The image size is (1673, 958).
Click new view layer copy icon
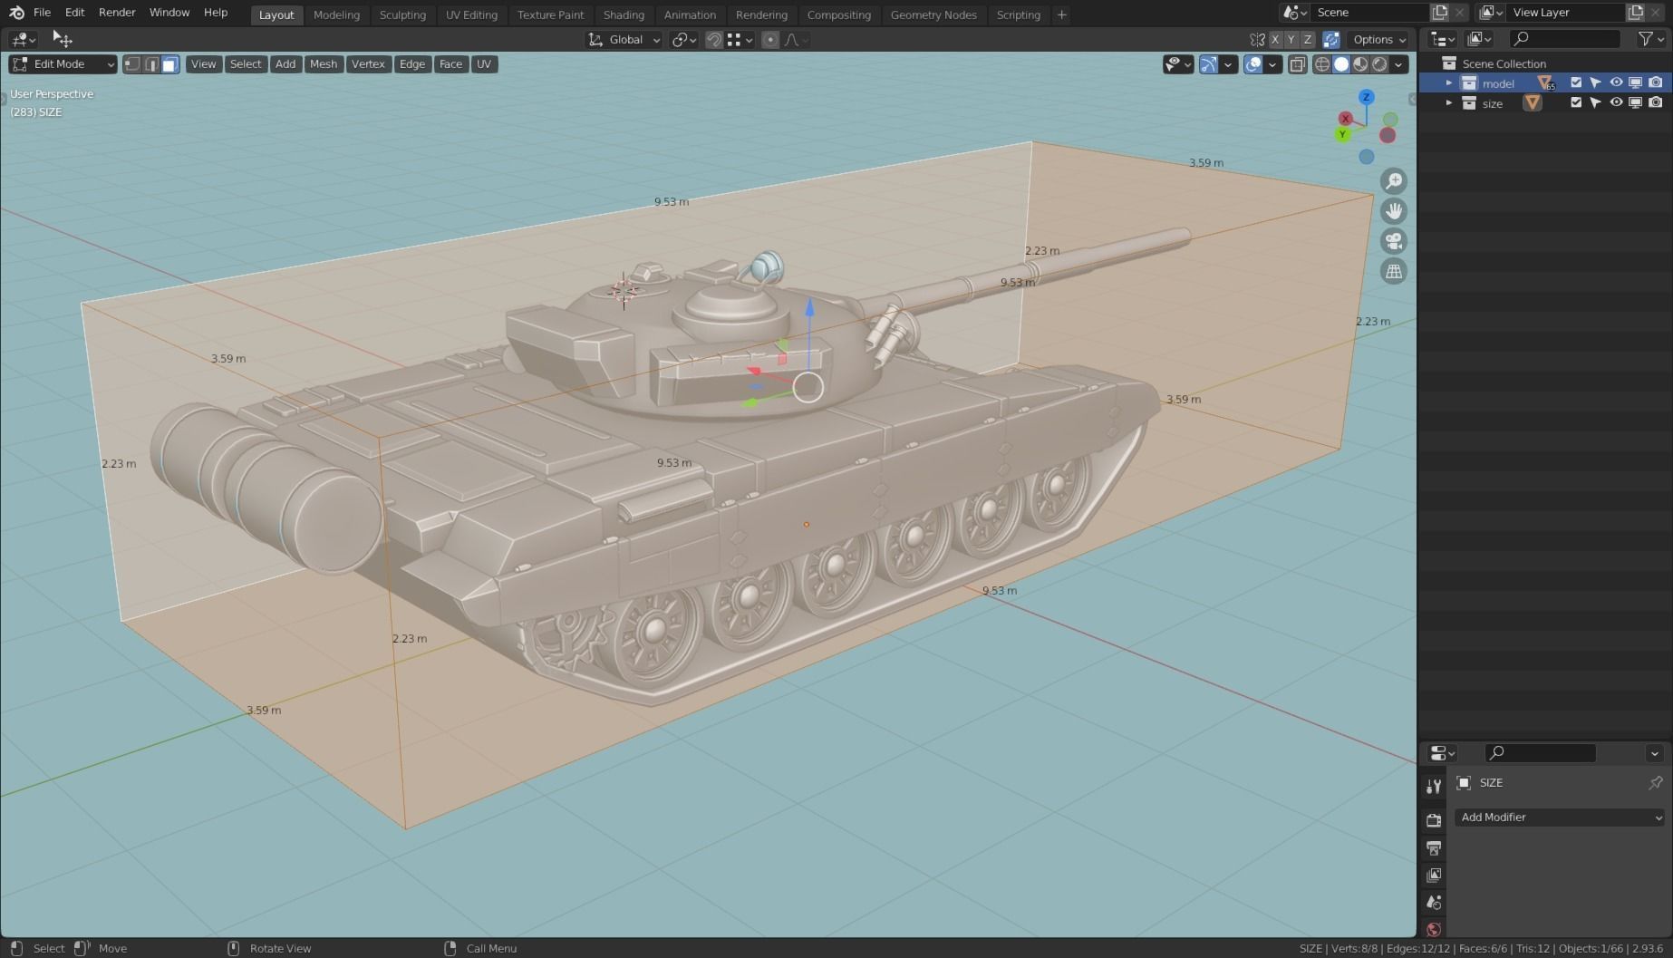(x=1636, y=13)
